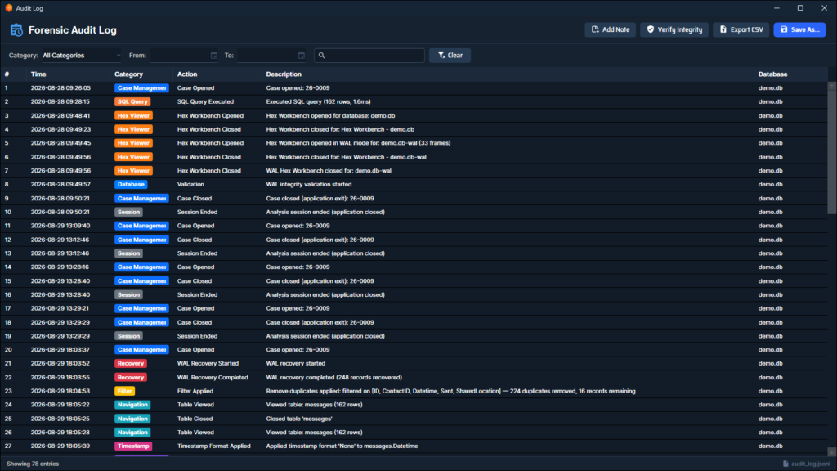This screenshot has width=837, height=471.
Task: Click demo.db cell in row 1
Action: (x=770, y=88)
